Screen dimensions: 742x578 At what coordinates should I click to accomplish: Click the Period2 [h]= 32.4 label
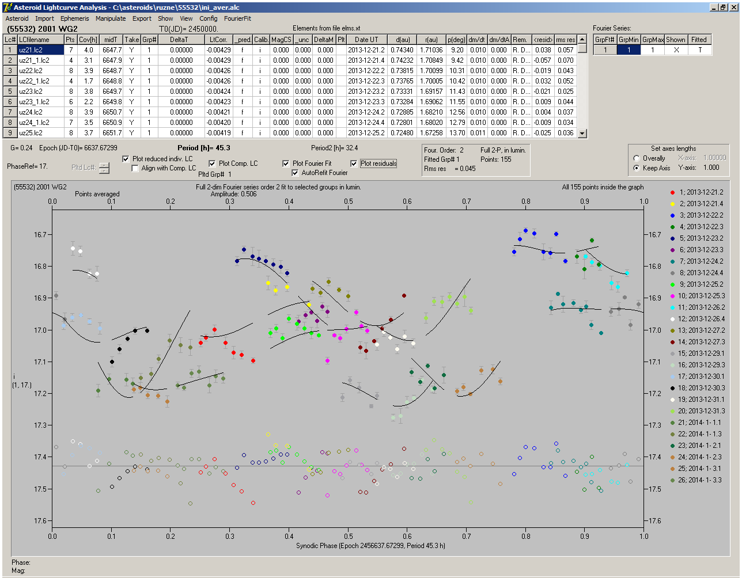pyautogui.click(x=334, y=148)
